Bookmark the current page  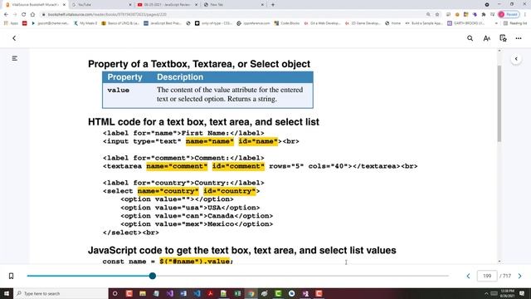pos(11,276)
